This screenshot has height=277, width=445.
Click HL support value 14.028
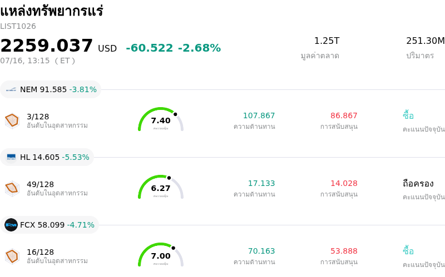pyautogui.click(x=344, y=183)
